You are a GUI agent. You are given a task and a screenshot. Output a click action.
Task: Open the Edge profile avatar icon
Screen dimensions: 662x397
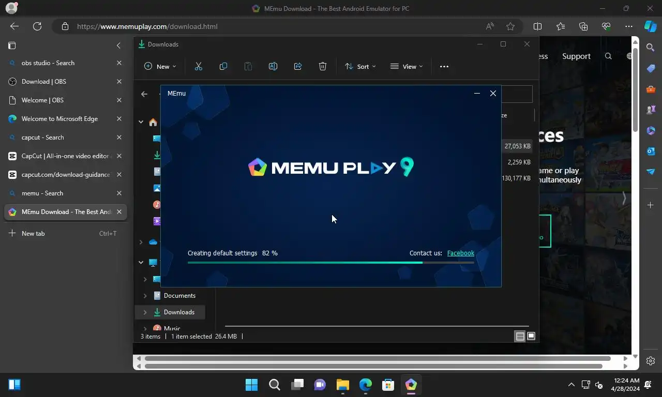click(x=11, y=8)
